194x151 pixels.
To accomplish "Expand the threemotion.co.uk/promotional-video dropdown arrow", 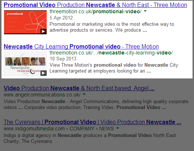I will tap(145, 11).
